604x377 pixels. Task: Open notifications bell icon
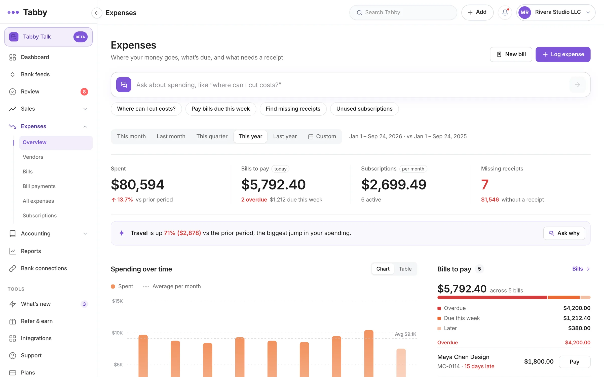click(505, 12)
